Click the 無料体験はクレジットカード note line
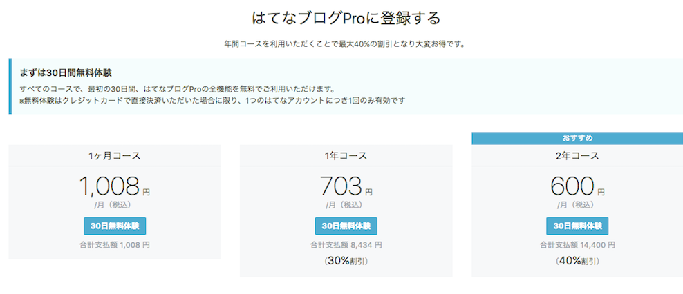The image size is (683, 294). tap(212, 101)
